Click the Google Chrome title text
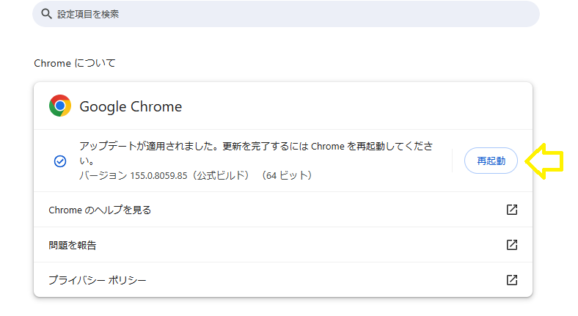This screenshot has height=316, width=578. pyautogui.click(x=131, y=106)
